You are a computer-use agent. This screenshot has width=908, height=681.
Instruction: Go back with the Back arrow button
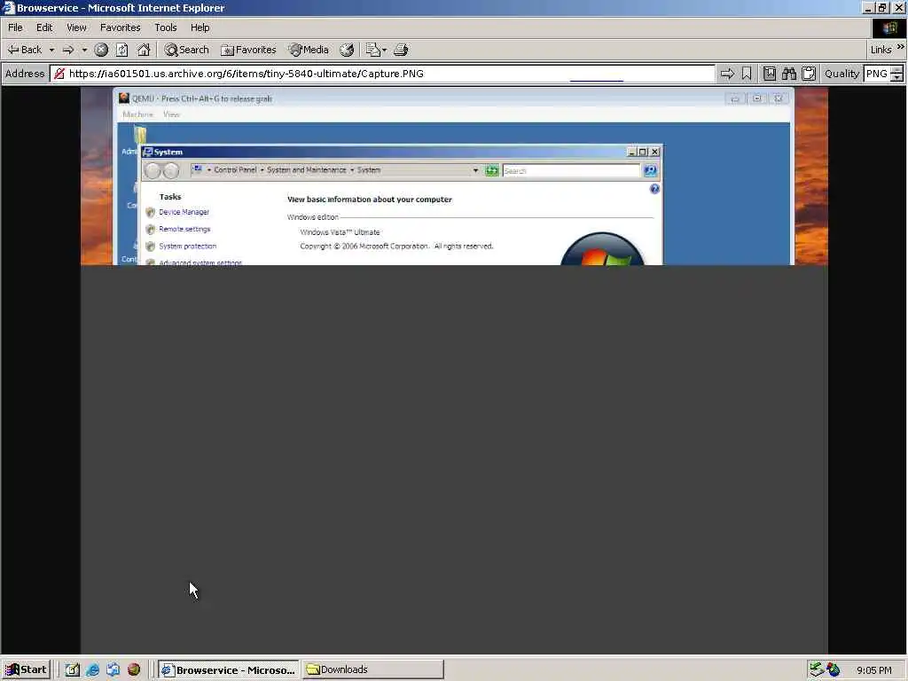[x=24, y=50]
